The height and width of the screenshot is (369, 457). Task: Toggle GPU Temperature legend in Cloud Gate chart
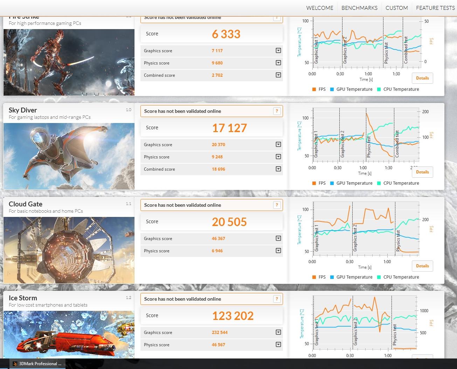pos(351,277)
